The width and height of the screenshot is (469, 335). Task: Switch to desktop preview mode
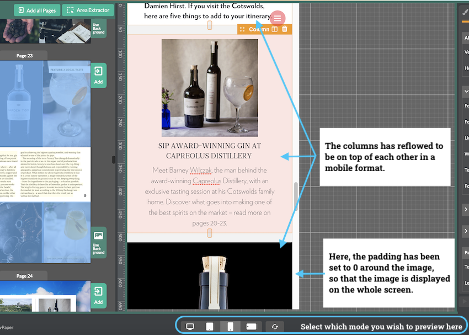(x=190, y=327)
